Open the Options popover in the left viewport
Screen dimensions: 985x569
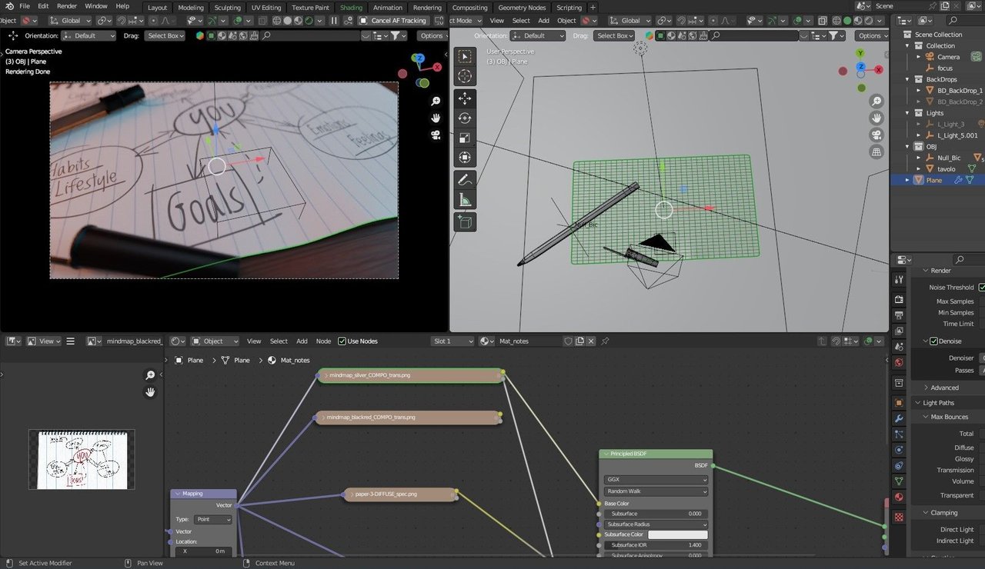(x=434, y=35)
